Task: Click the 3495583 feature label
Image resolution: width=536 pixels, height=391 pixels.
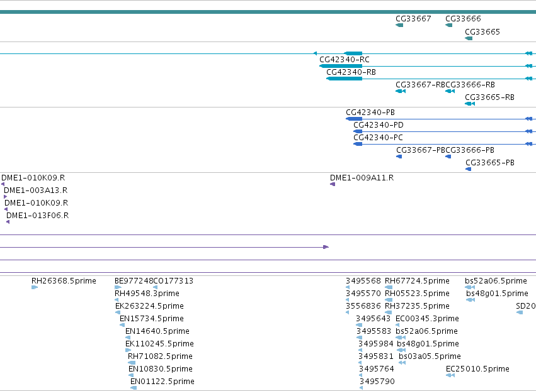Action: pos(373,332)
